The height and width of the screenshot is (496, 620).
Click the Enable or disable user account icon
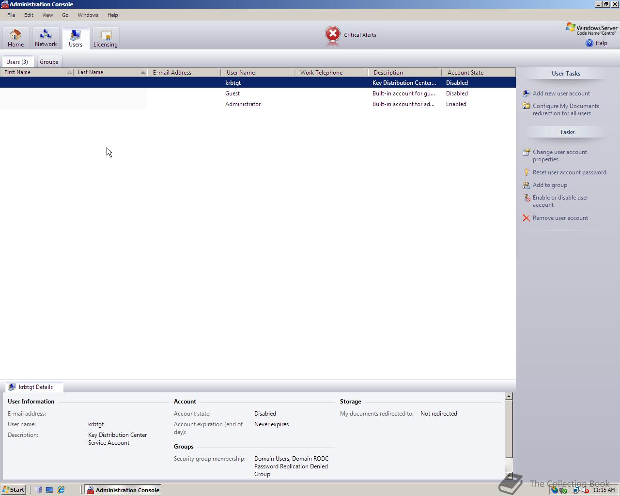pos(527,198)
